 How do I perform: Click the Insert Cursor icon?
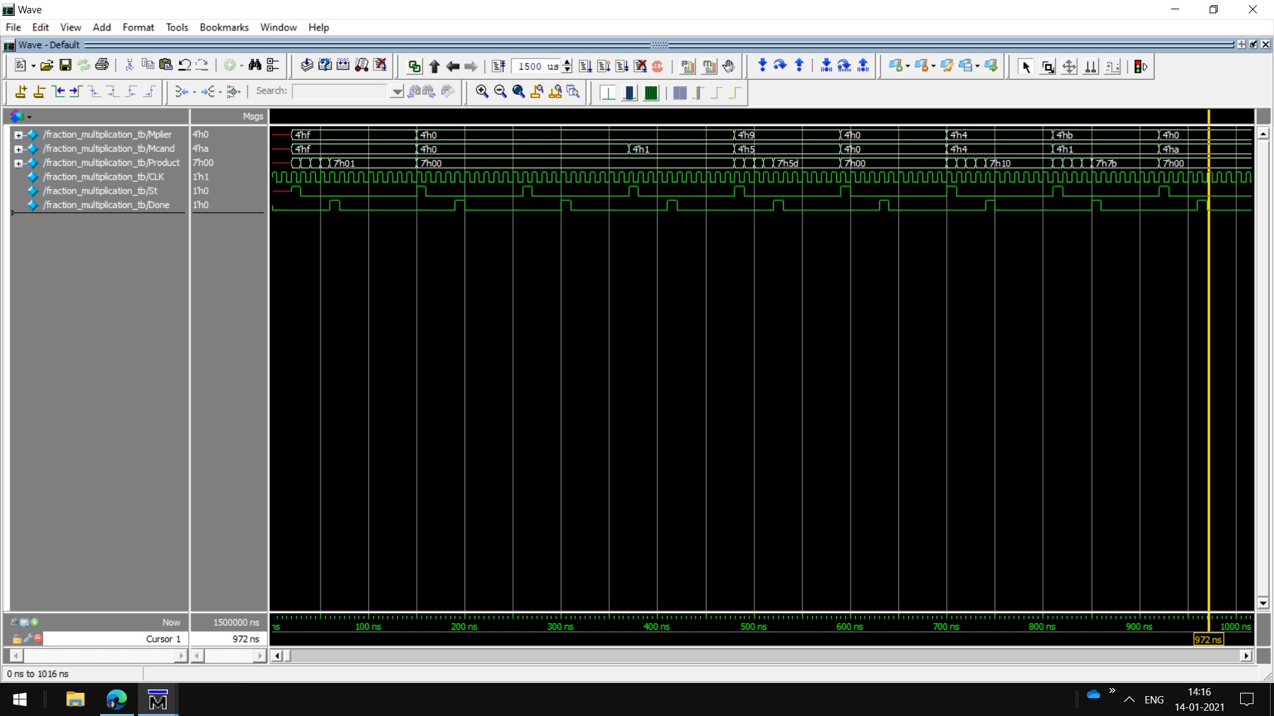point(21,91)
